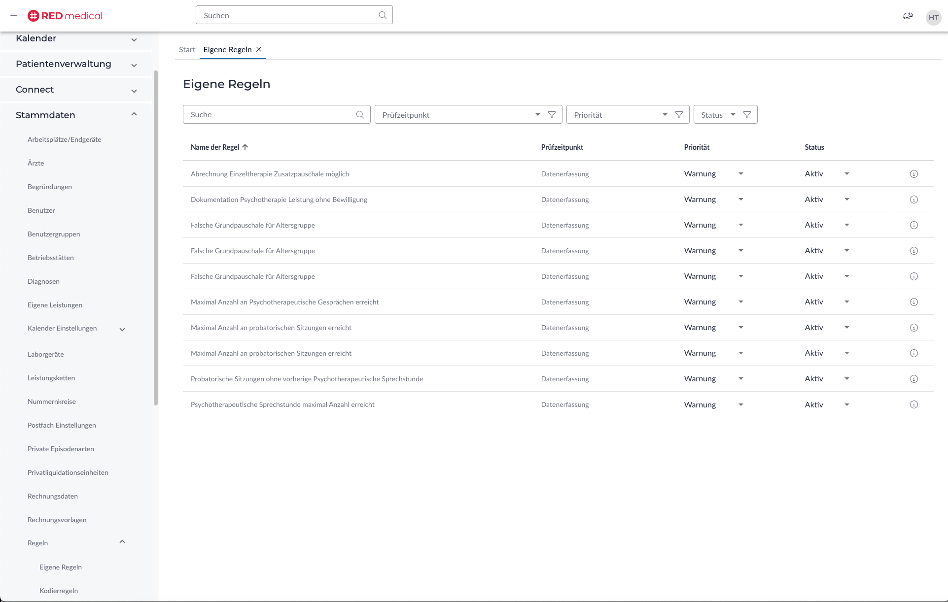Open the Prüfzeitpunkt filter dropdown
948x602 pixels.
click(537, 115)
